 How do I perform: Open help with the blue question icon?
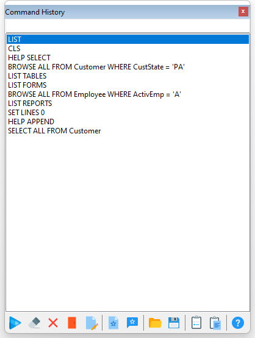(x=238, y=323)
